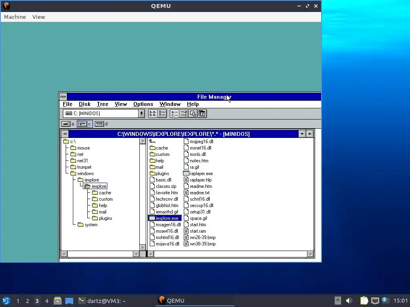Select favorite.htm file
Screen dimensions: 410x307
pos(164,193)
